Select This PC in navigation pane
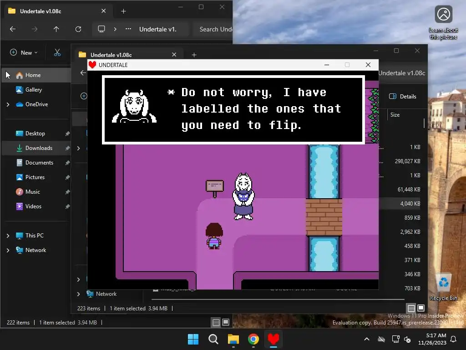 pos(34,236)
